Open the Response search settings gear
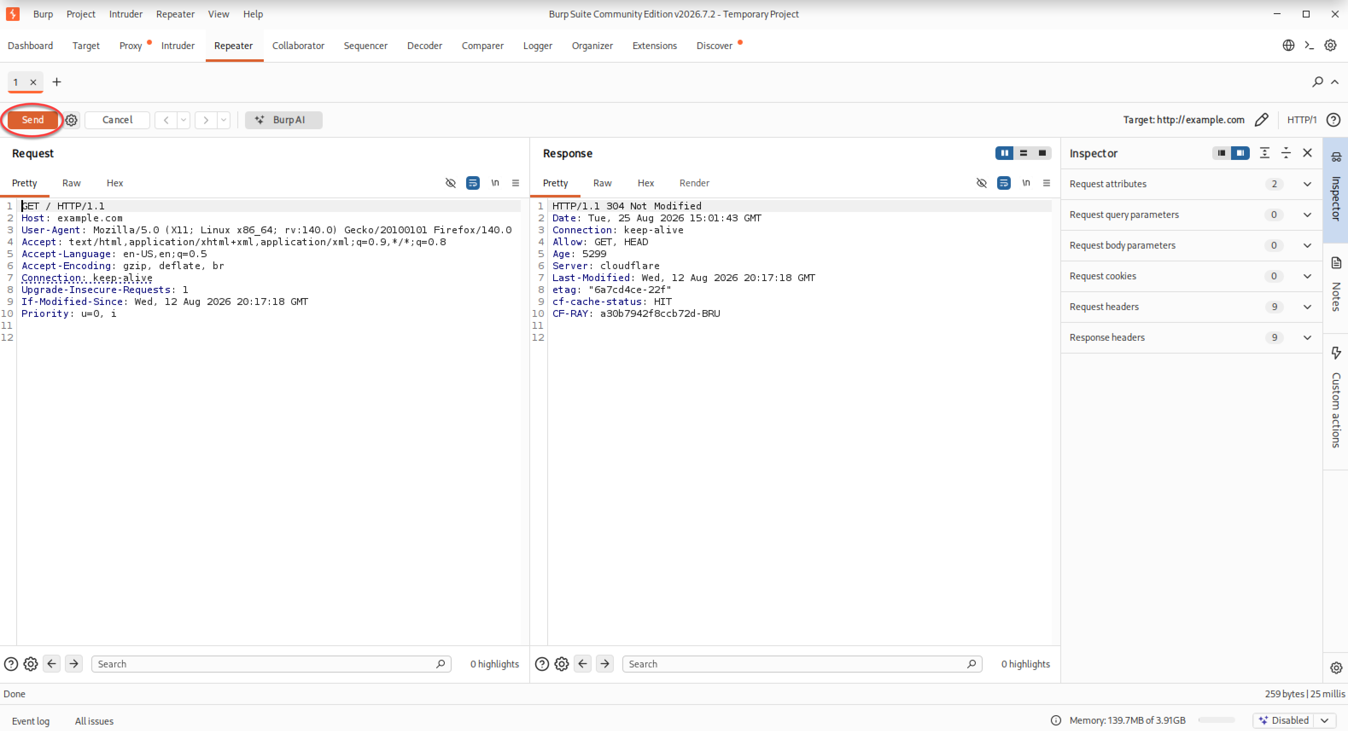 pos(562,664)
